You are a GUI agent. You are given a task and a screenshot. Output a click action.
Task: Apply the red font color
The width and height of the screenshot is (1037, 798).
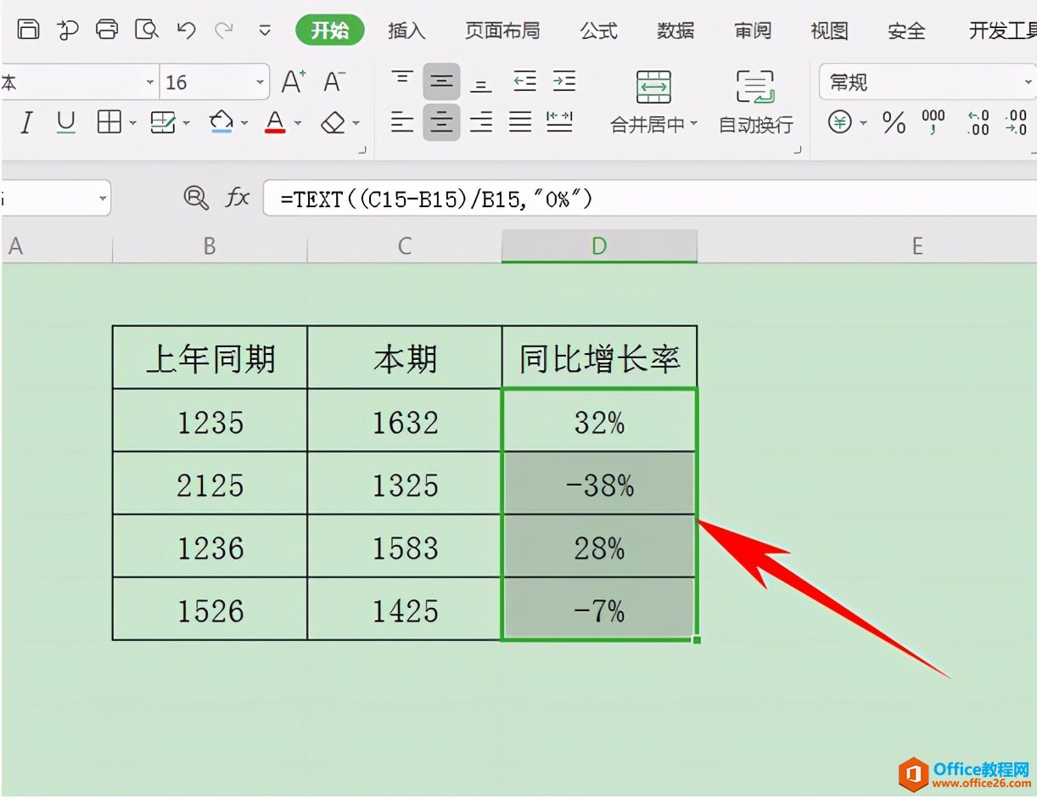click(275, 124)
